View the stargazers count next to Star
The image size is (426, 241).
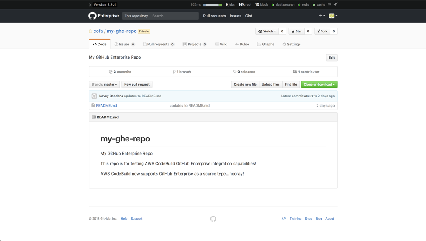click(308, 31)
